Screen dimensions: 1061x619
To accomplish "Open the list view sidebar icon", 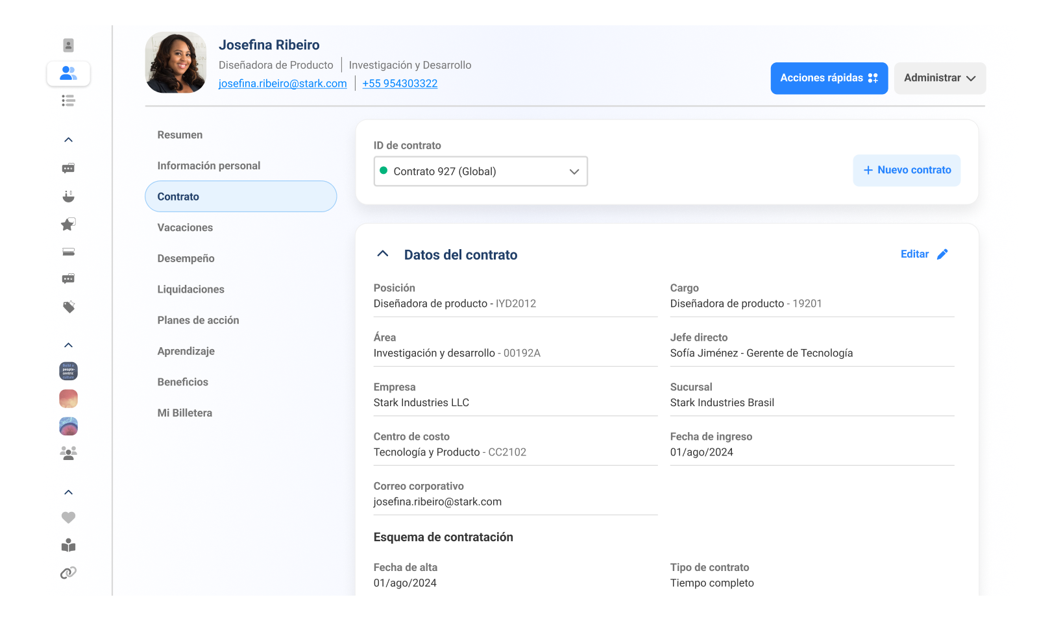I will tap(68, 101).
